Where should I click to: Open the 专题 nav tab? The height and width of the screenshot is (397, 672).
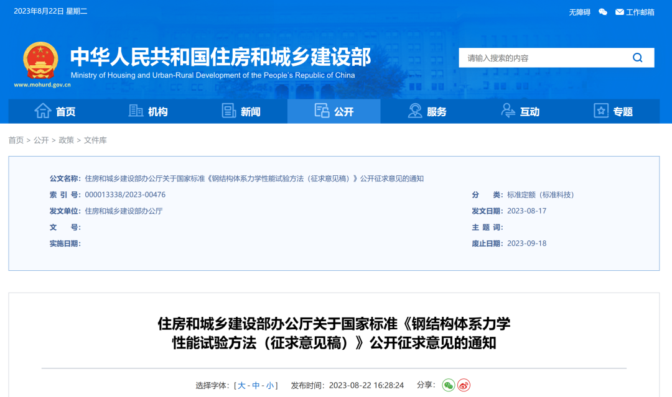[x=613, y=111]
